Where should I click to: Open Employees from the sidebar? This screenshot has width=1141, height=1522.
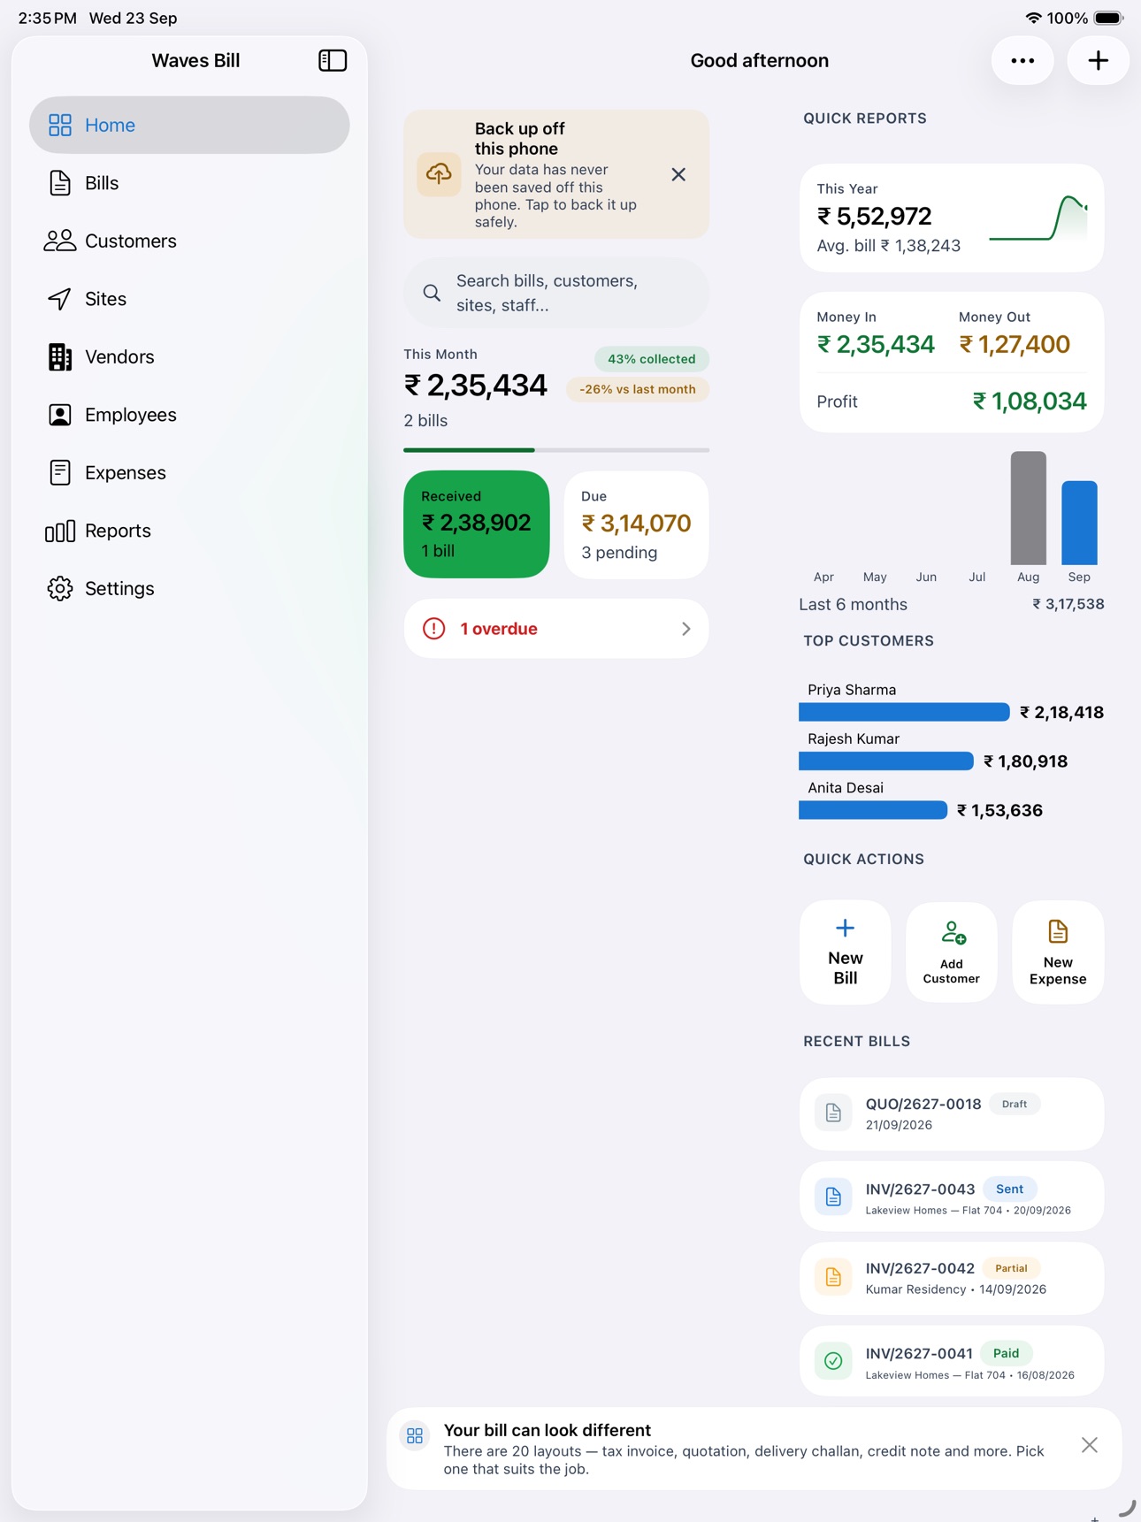tap(189, 415)
